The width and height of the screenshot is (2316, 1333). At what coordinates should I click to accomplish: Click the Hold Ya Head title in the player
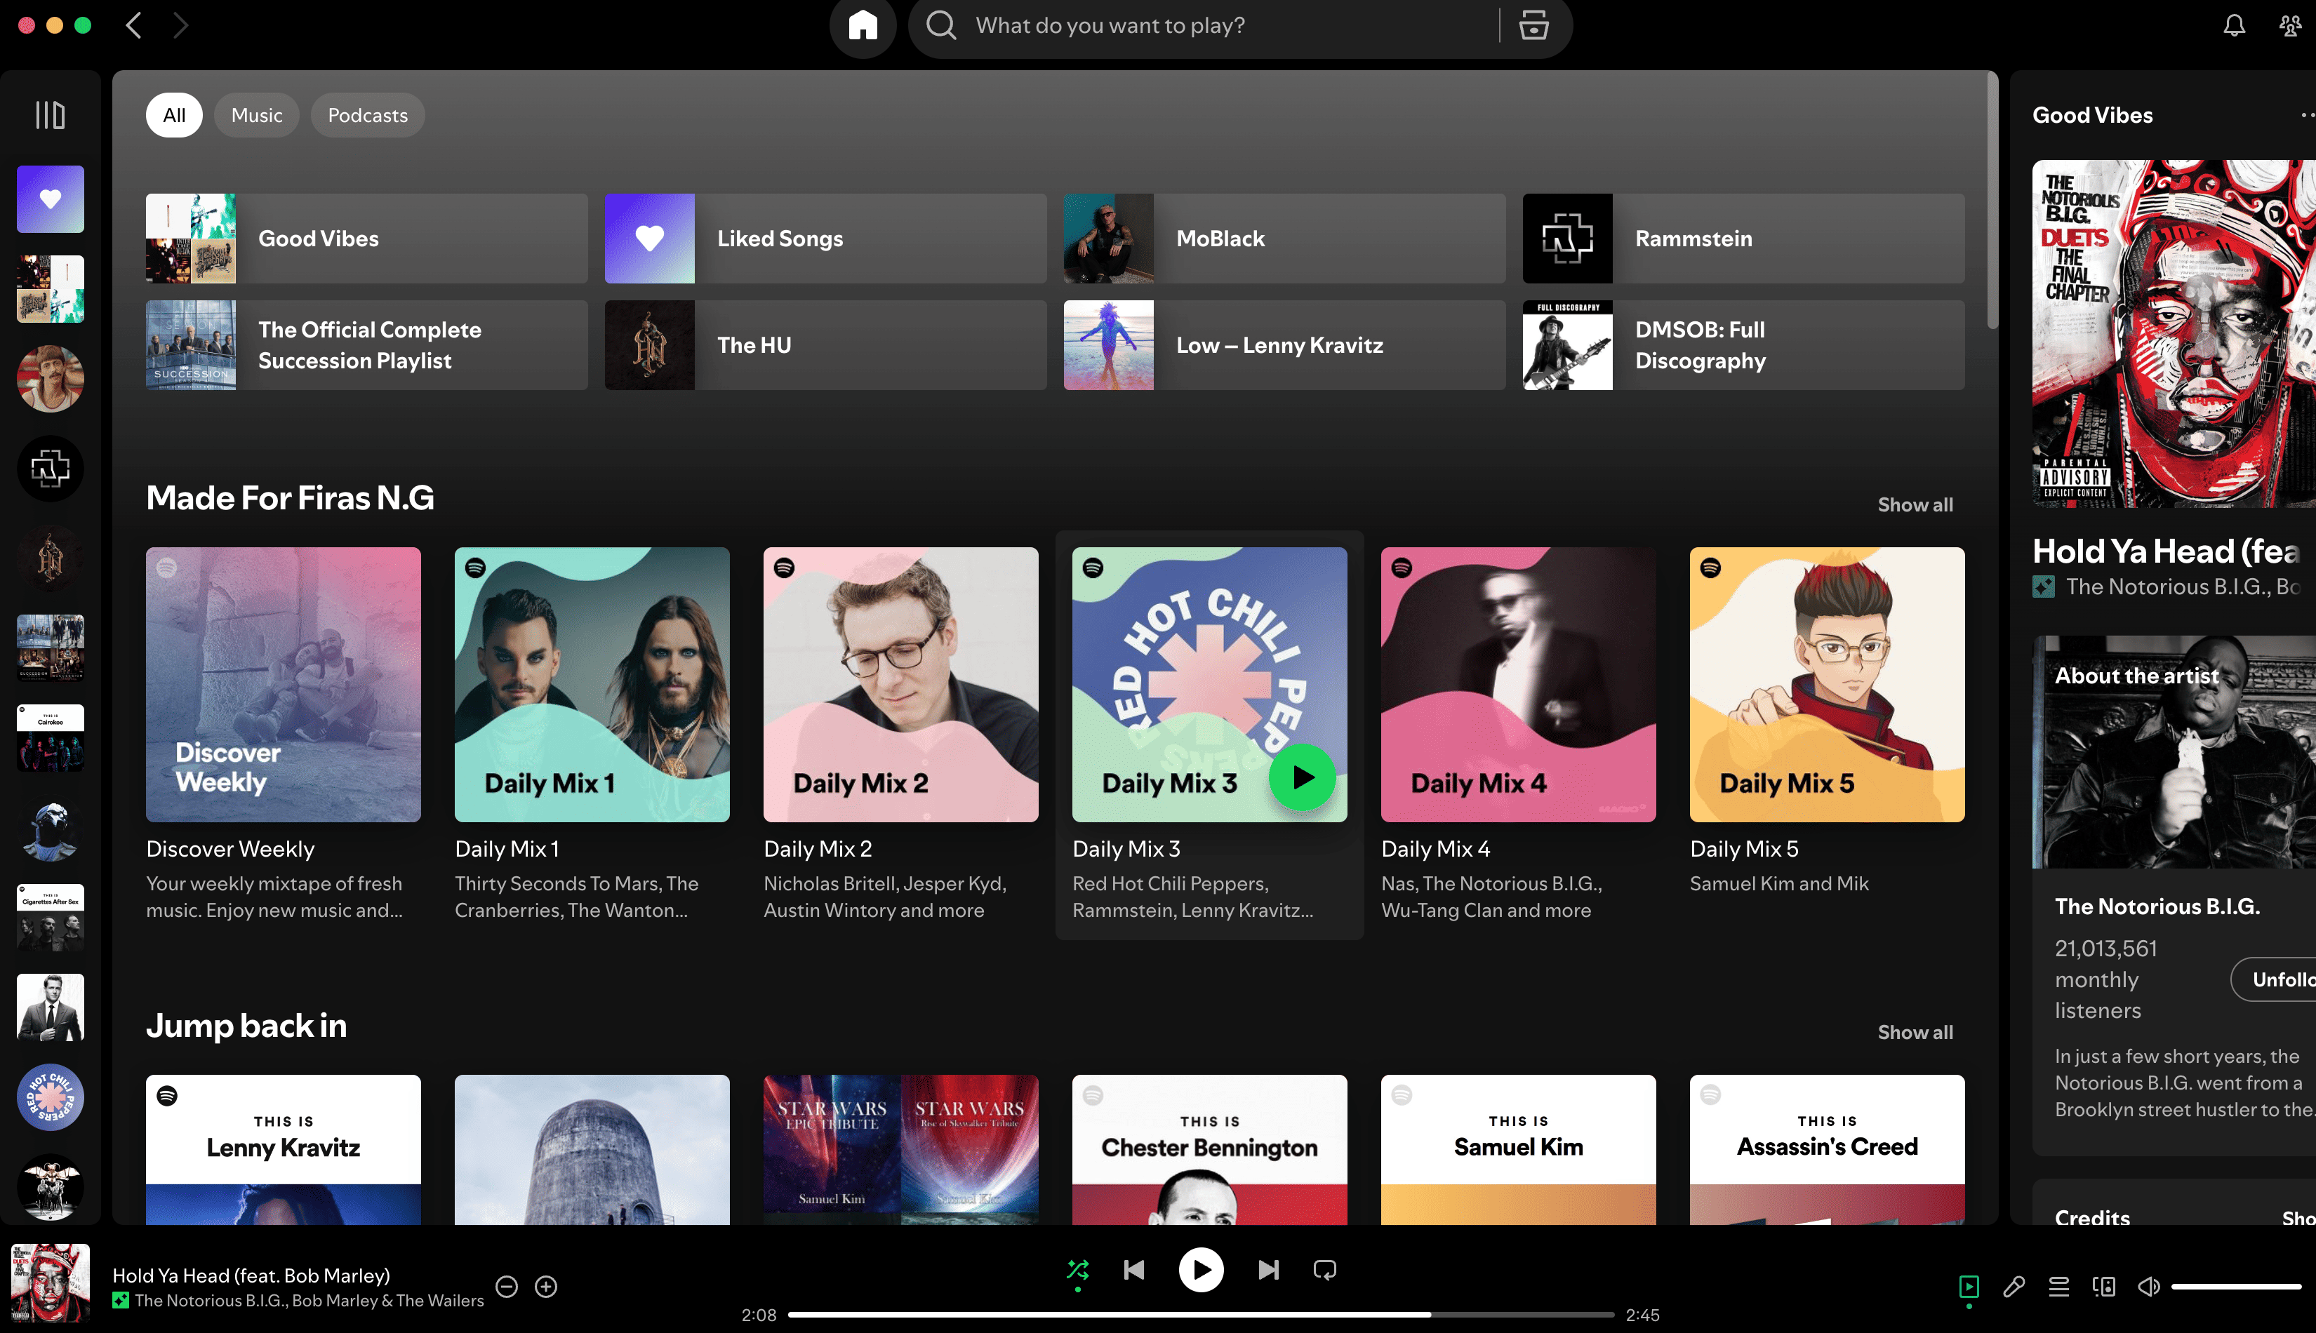[x=251, y=1275]
